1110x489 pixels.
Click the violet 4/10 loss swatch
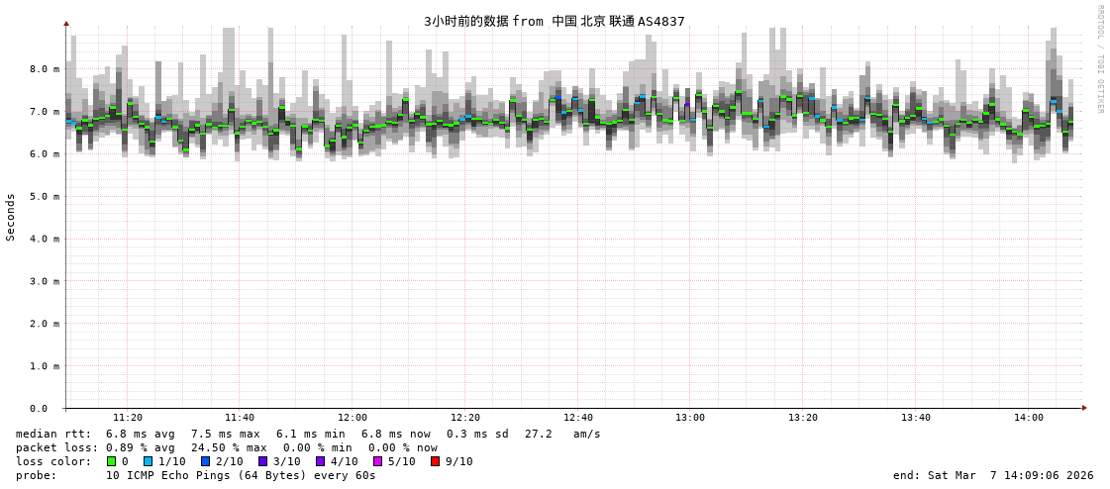point(320,461)
